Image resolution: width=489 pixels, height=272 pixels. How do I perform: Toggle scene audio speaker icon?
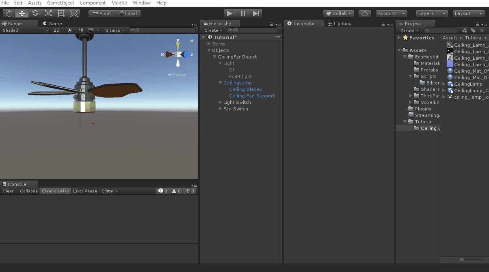tap(80, 30)
